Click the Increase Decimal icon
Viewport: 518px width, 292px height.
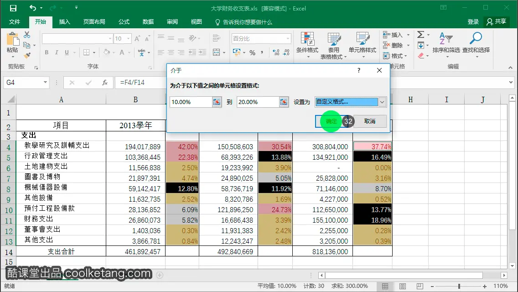tap(276, 52)
